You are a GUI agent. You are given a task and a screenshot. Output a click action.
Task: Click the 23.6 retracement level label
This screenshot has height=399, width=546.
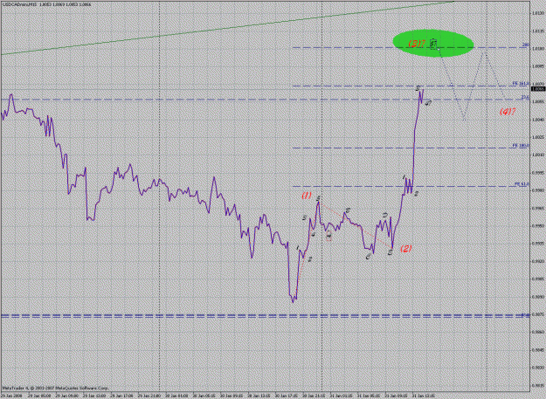point(525,98)
